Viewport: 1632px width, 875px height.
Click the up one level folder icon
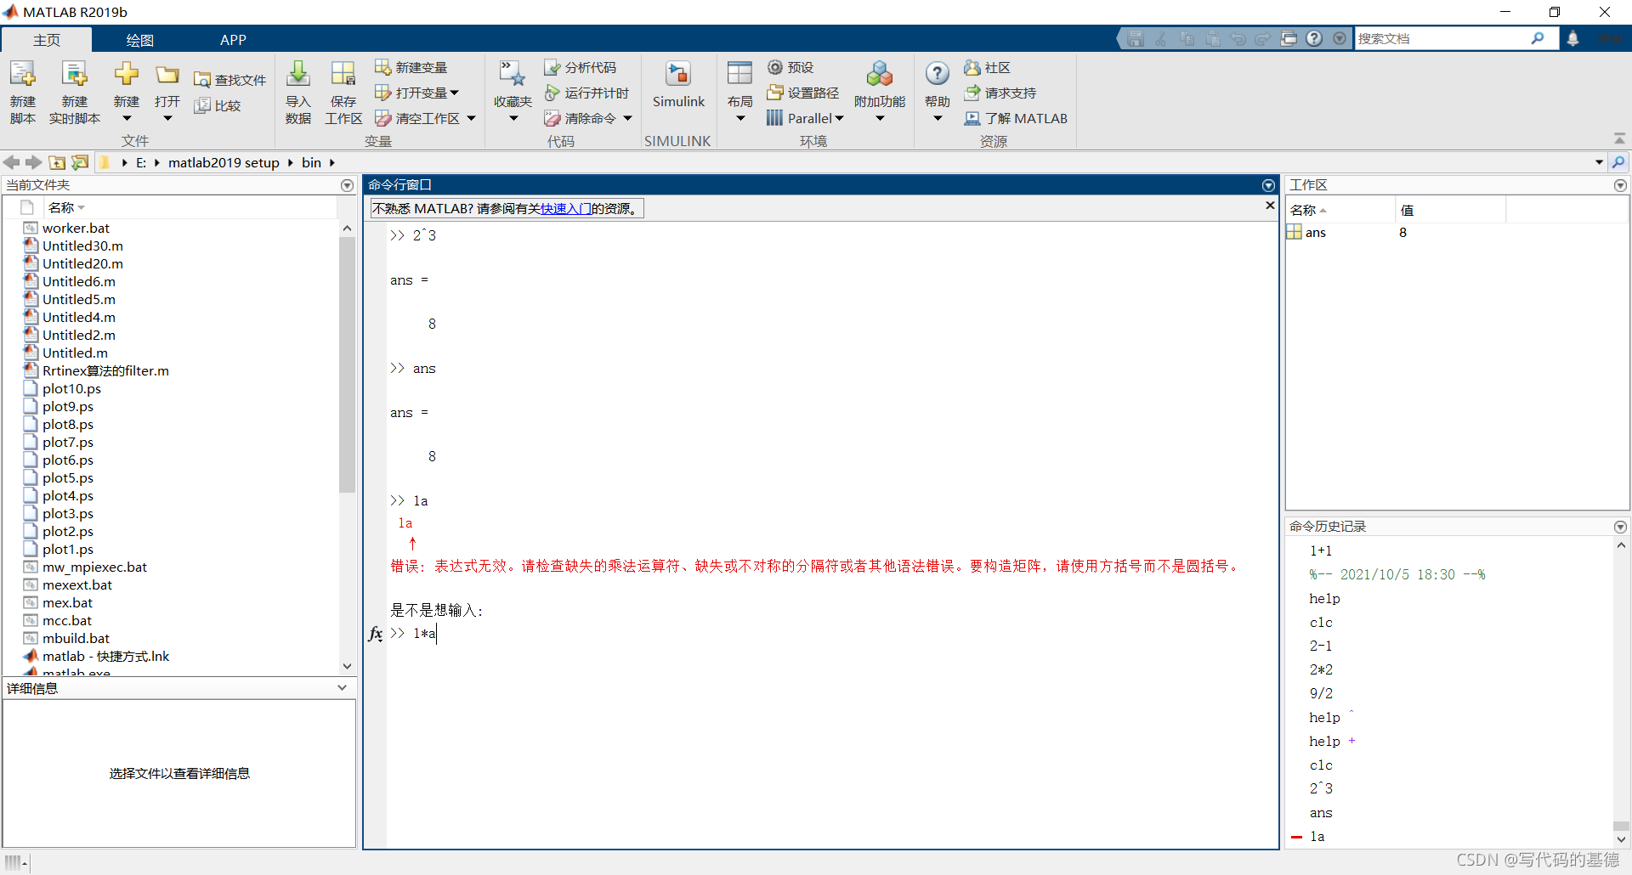(x=57, y=162)
